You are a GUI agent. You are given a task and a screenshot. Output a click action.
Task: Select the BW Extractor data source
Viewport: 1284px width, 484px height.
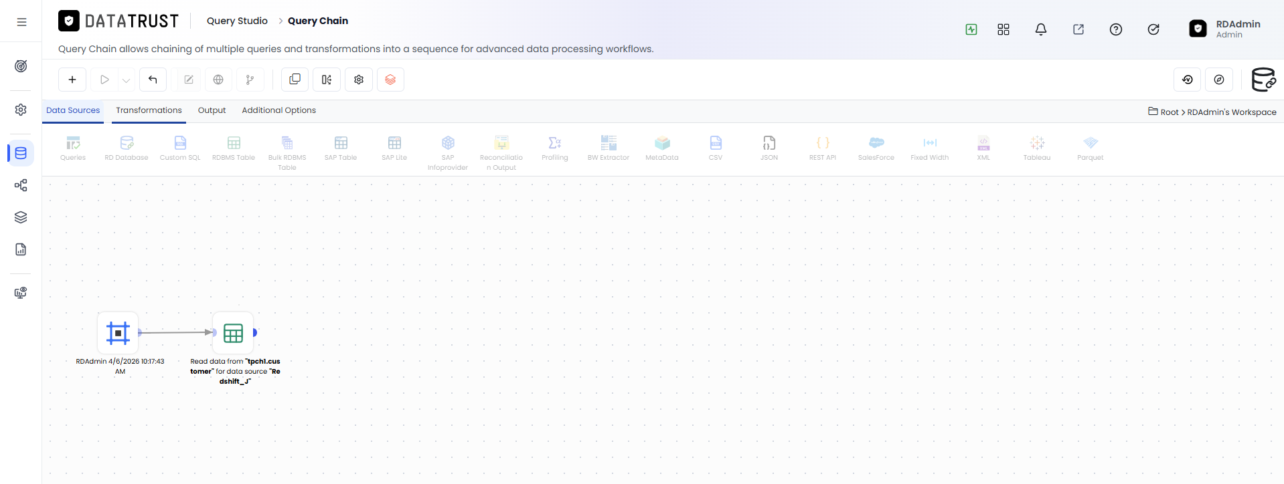tap(609, 148)
